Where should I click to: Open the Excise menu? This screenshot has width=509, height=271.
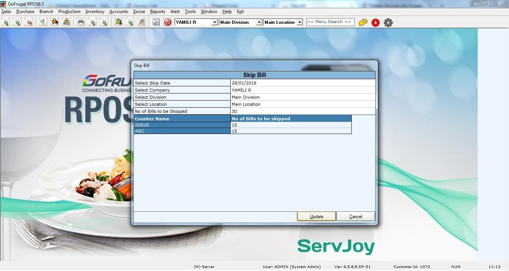pyautogui.click(x=139, y=12)
